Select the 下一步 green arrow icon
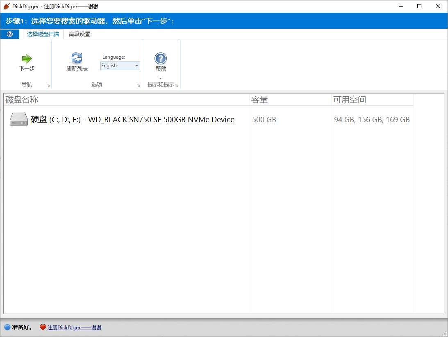This screenshot has width=448, height=337. pyautogui.click(x=26, y=58)
